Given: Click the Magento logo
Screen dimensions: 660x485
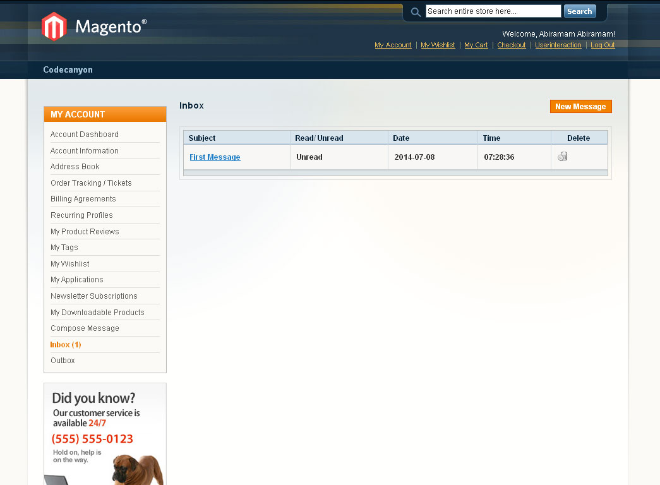Looking at the screenshot, I should (x=94, y=27).
